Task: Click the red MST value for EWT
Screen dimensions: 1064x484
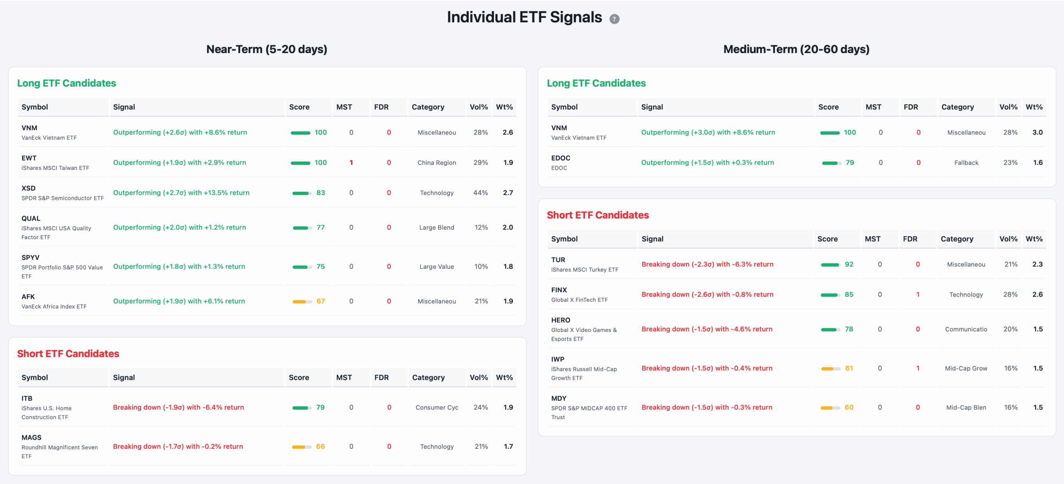Action: (351, 163)
